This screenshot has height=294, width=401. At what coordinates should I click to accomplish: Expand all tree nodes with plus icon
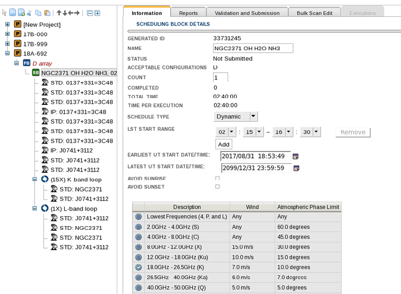click(97, 13)
